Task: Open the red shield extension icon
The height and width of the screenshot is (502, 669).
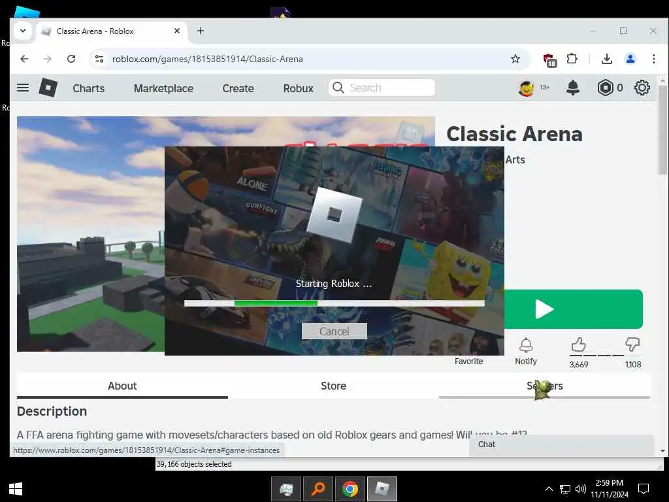Action: (549, 59)
